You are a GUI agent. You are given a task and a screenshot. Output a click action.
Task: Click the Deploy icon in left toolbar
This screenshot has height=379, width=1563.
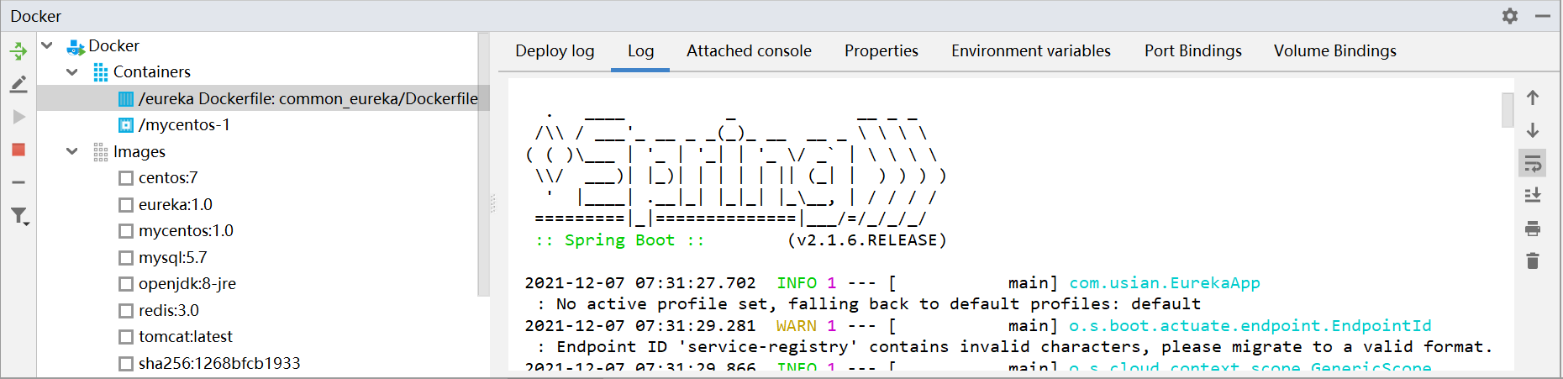[x=18, y=51]
